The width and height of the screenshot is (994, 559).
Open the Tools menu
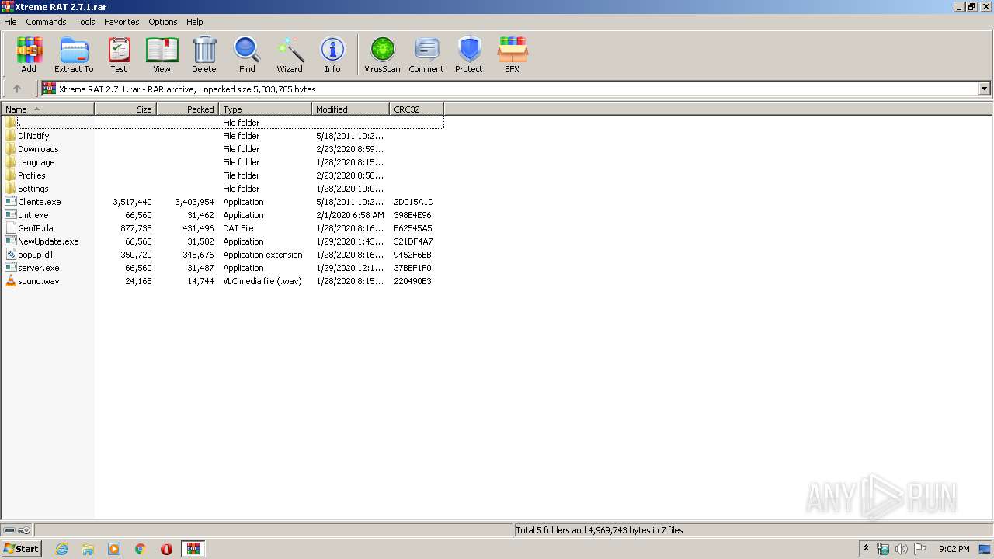coord(85,22)
